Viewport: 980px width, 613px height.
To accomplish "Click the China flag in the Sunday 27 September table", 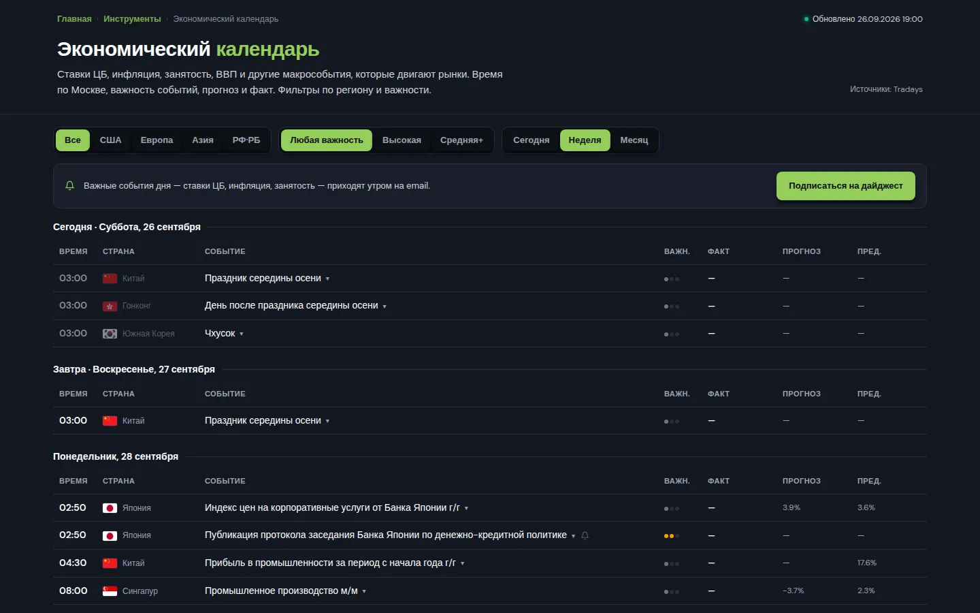I will (x=110, y=421).
